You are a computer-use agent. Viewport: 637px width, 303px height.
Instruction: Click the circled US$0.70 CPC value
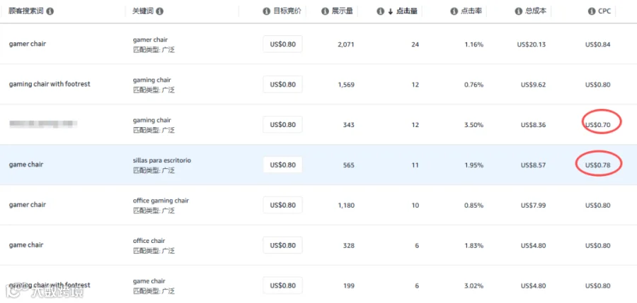coord(597,124)
